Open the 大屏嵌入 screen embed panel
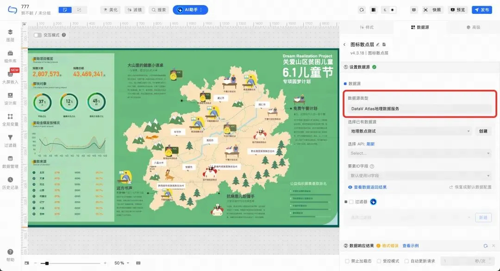Screen dimensions: 500x271 coord(10,77)
